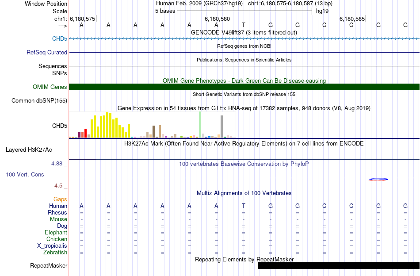Click the -4.5 PhyloP lower scale value
This screenshot has width=420, height=276.
click(x=57, y=186)
